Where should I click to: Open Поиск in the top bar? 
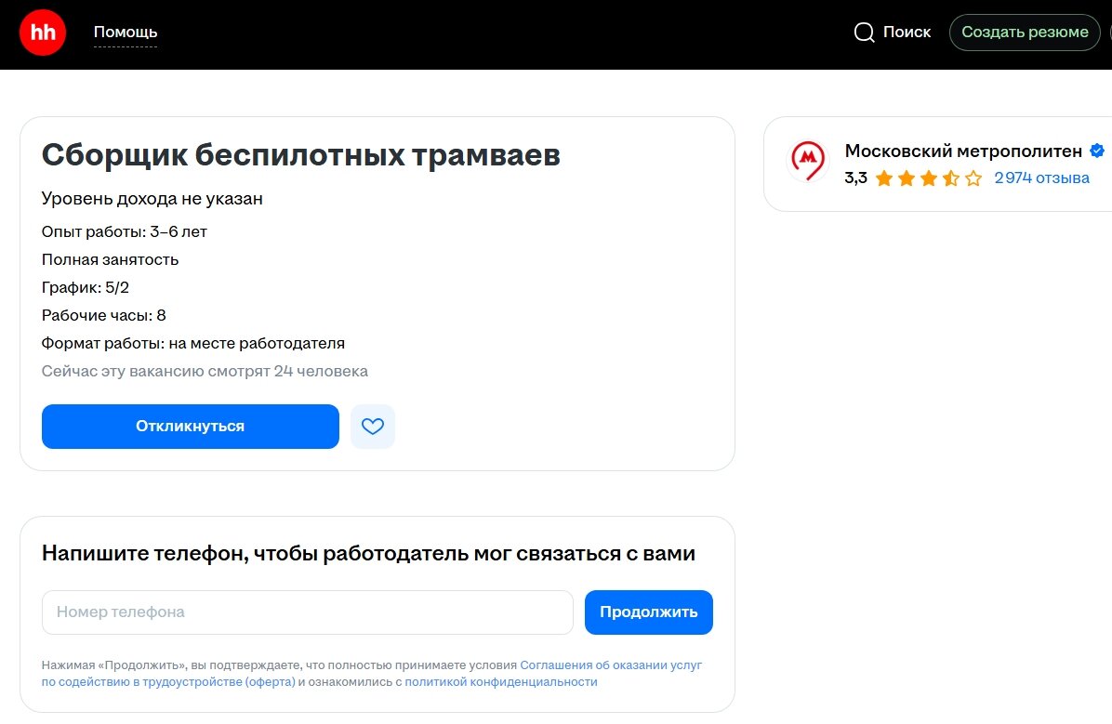click(x=907, y=33)
